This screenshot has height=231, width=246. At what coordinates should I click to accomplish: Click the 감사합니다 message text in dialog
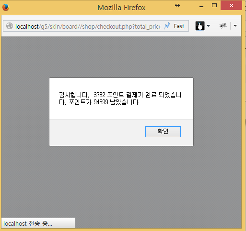click(120, 99)
